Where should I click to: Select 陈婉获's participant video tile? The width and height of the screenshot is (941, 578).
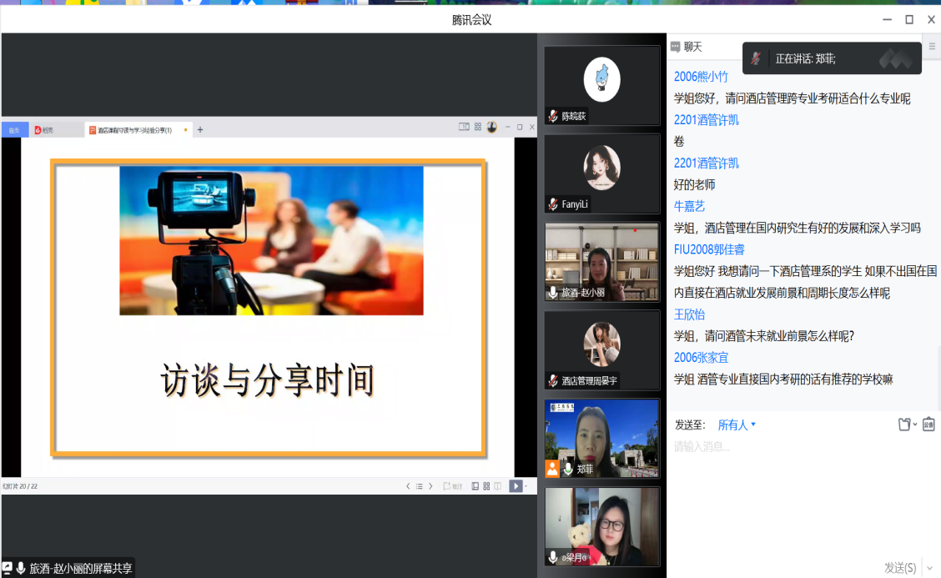pyautogui.click(x=601, y=85)
